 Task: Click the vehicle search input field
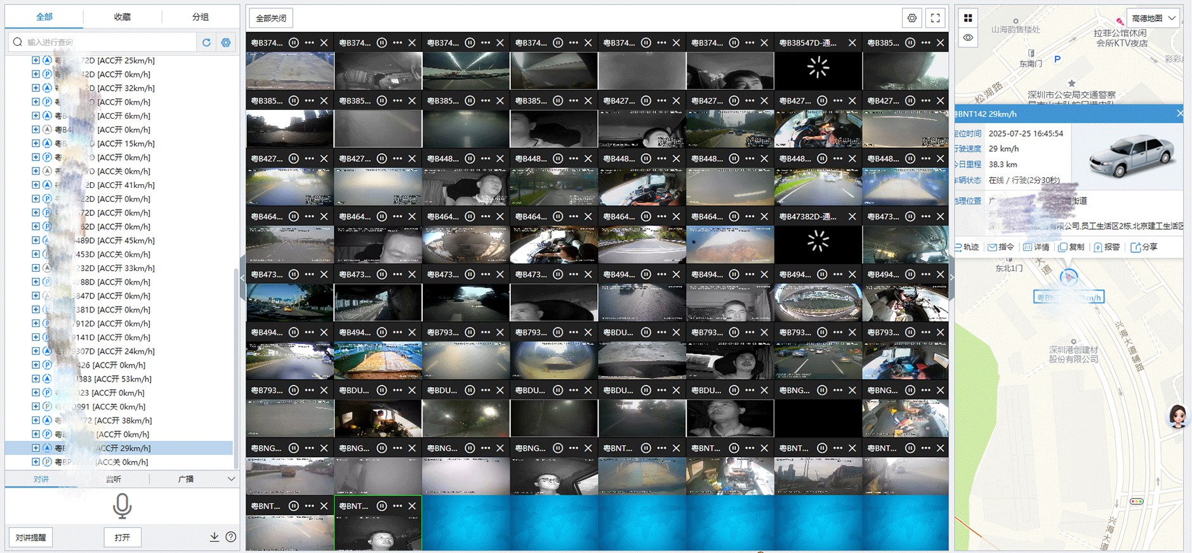click(108, 43)
